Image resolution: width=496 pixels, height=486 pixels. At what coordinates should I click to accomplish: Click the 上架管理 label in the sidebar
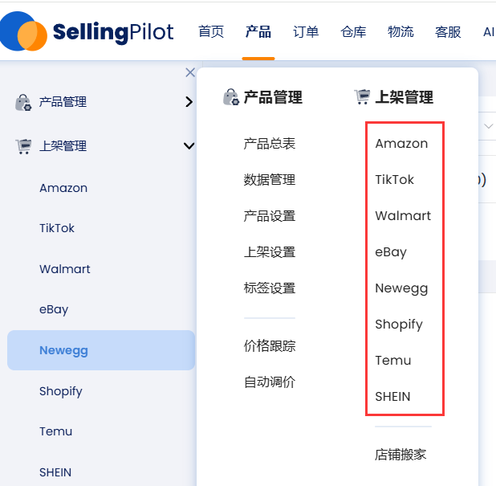coord(63,146)
